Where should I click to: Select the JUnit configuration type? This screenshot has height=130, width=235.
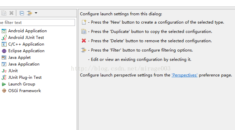[x=10, y=71]
